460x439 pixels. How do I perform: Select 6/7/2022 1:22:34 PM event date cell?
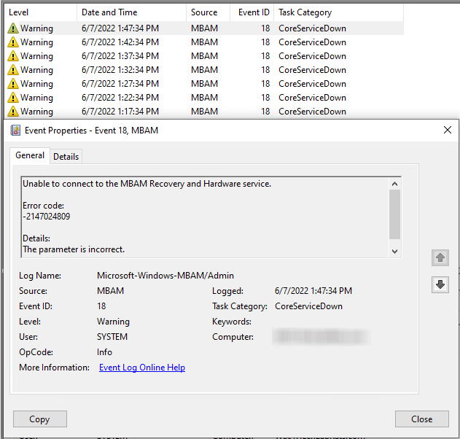pos(120,98)
